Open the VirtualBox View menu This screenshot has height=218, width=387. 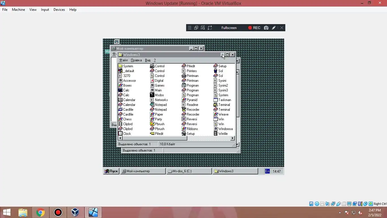[33, 10]
